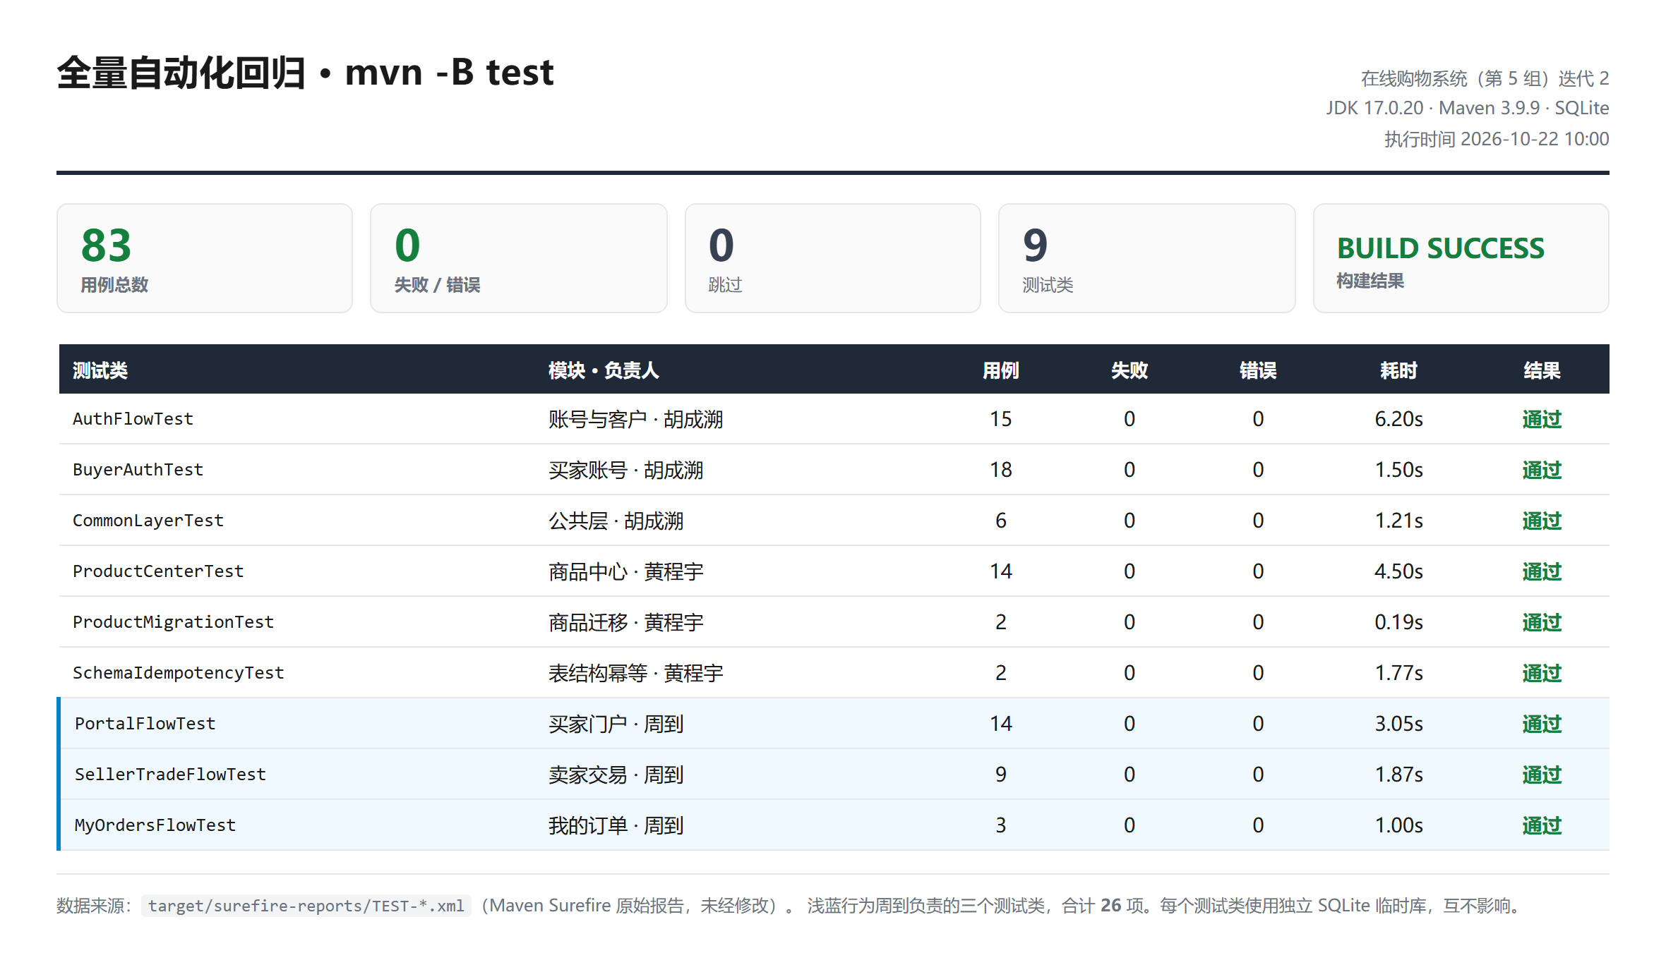Select BuyerAuthTest row name
1666x965 pixels.
tap(138, 470)
